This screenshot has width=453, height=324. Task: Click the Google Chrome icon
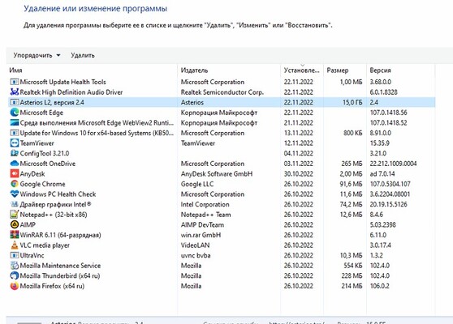point(14,184)
